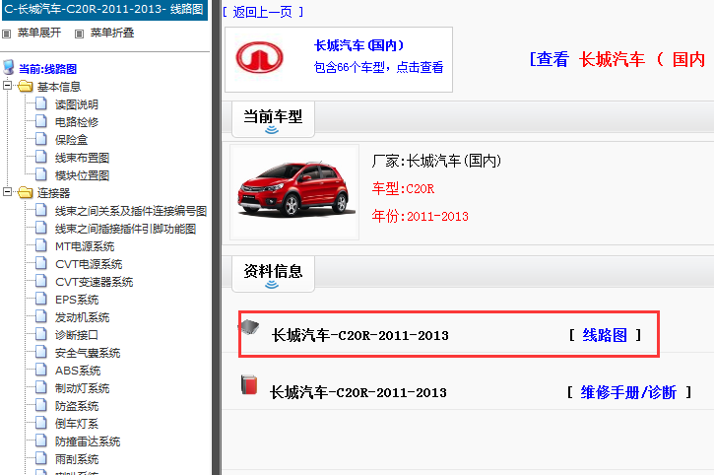Image resolution: width=714 pixels, height=475 pixels.
Task: Click the 连接器 folder label
Action: point(53,193)
